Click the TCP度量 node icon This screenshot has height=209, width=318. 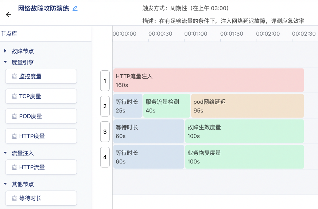14,96
